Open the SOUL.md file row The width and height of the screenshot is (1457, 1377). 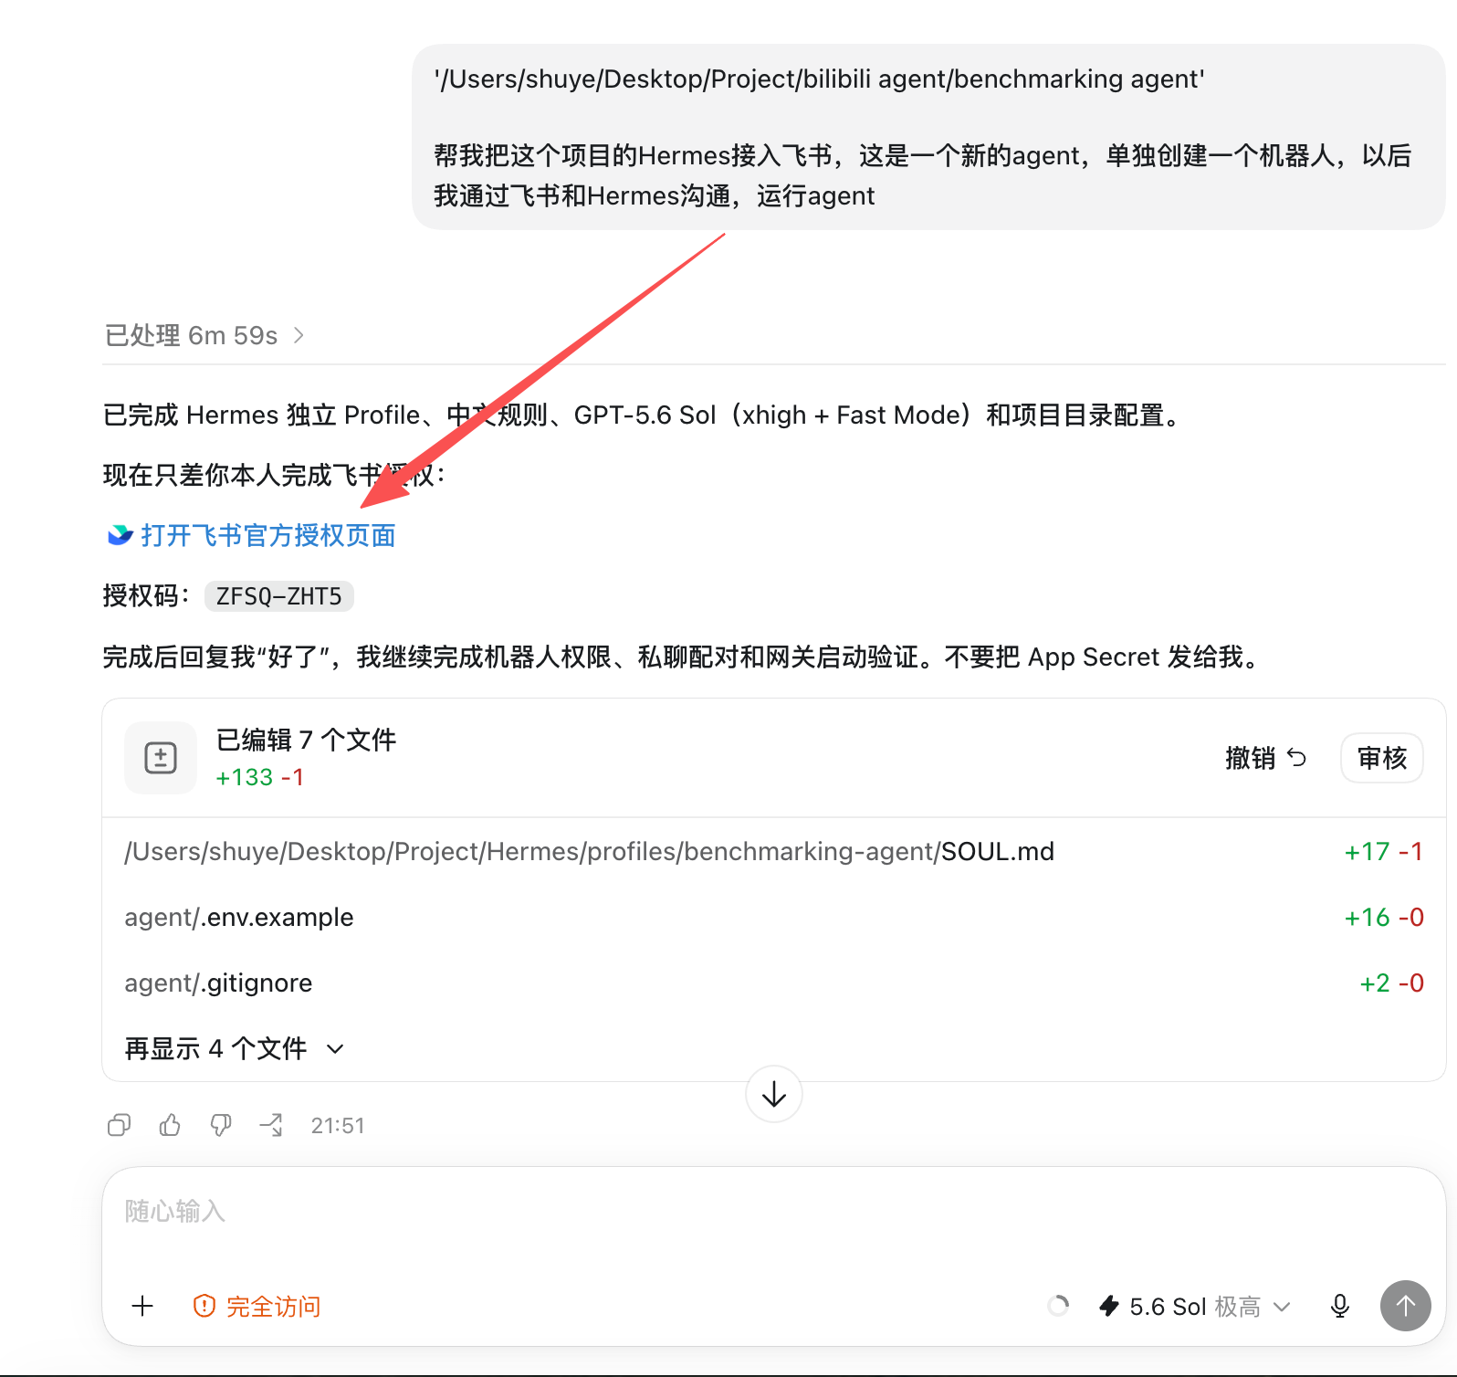coord(773,851)
